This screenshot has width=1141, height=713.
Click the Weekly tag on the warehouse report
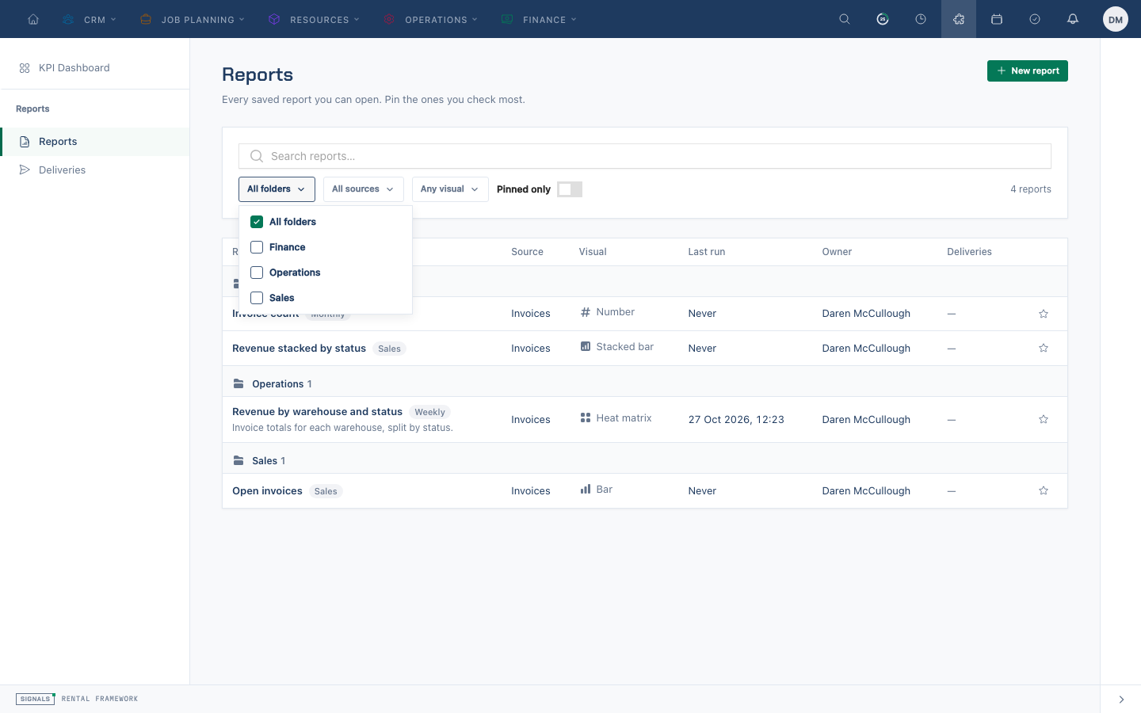(429, 412)
